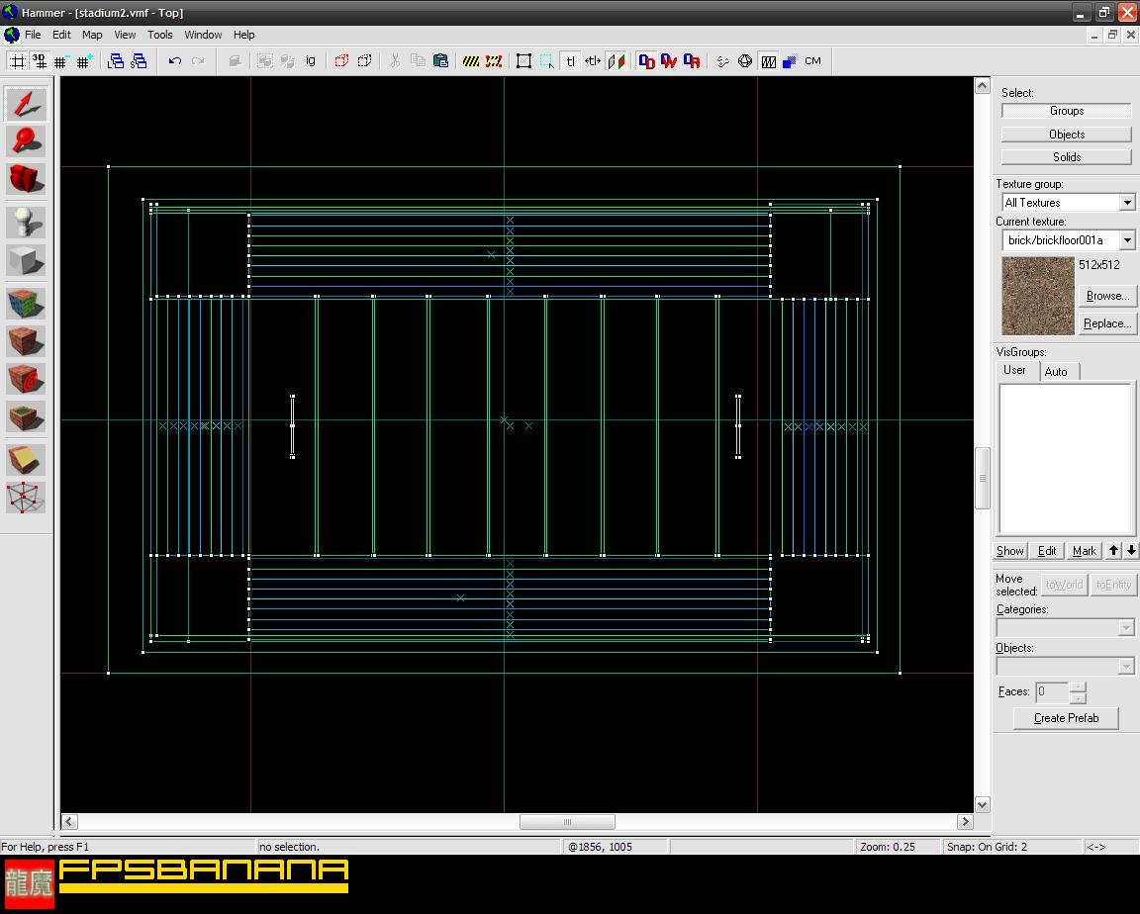Open the Current texture dropdown list
1140x914 pixels.
click(x=1126, y=240)
